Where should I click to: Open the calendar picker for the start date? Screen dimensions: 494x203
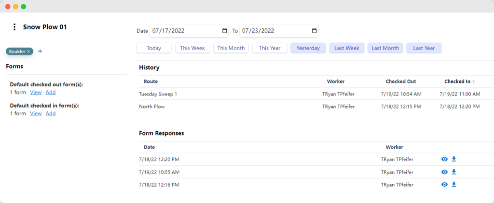point(224,31)
